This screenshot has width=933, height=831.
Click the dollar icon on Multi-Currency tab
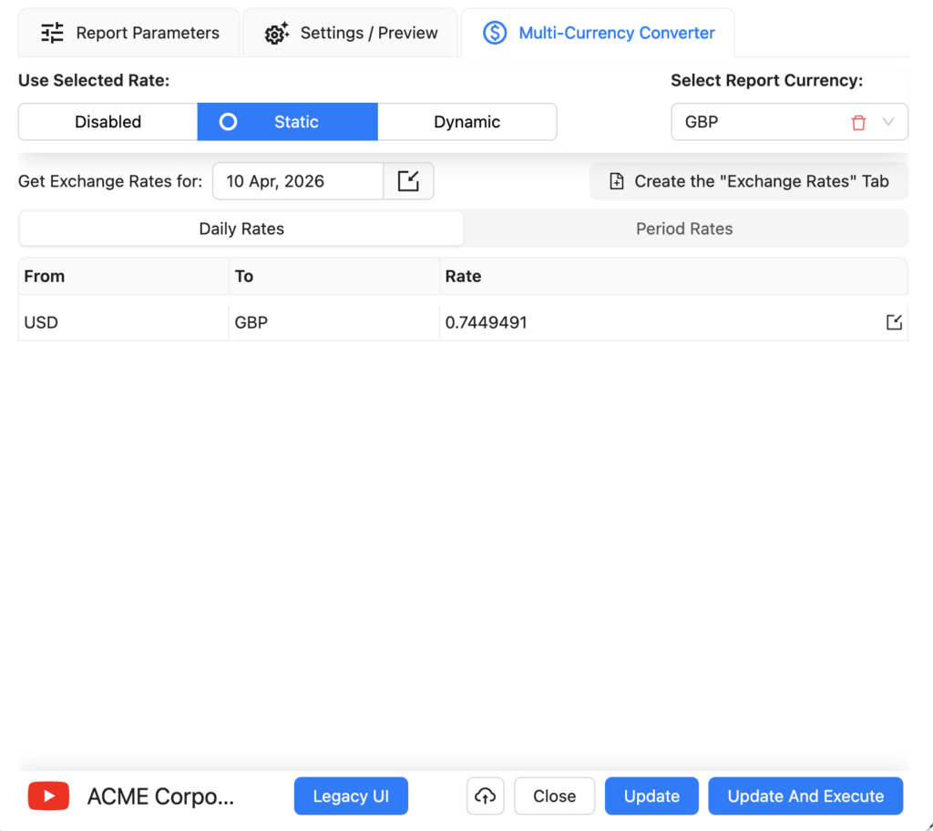point(495,34)
